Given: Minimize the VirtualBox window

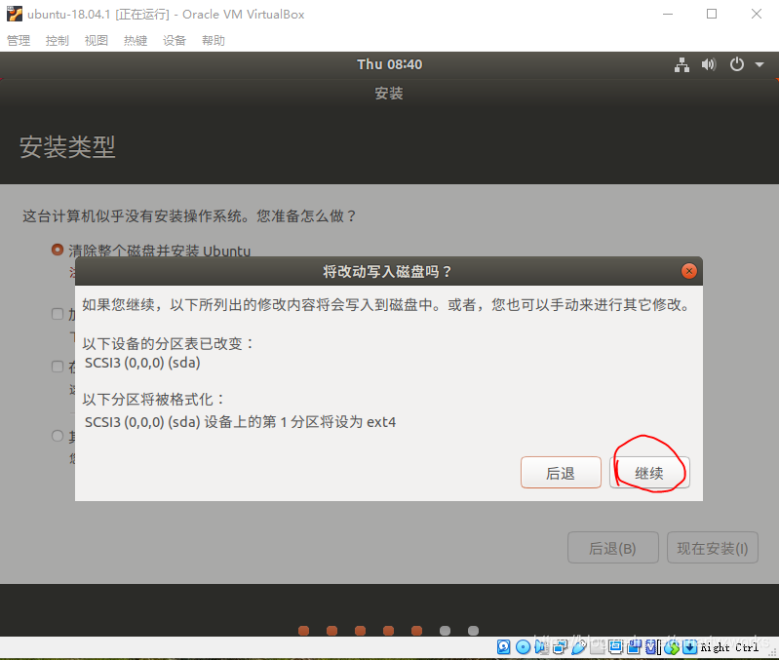Looking at the screenshot, I should [668, 14].
